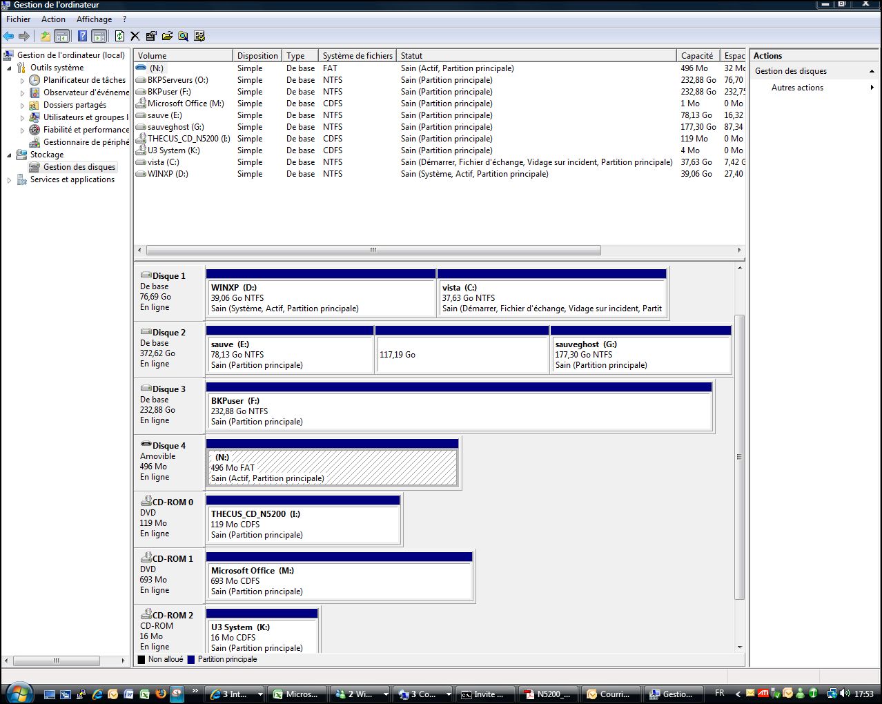Toggle the show/hide Action pane icon
882x704 pixels.
click(x=99, y=36)
